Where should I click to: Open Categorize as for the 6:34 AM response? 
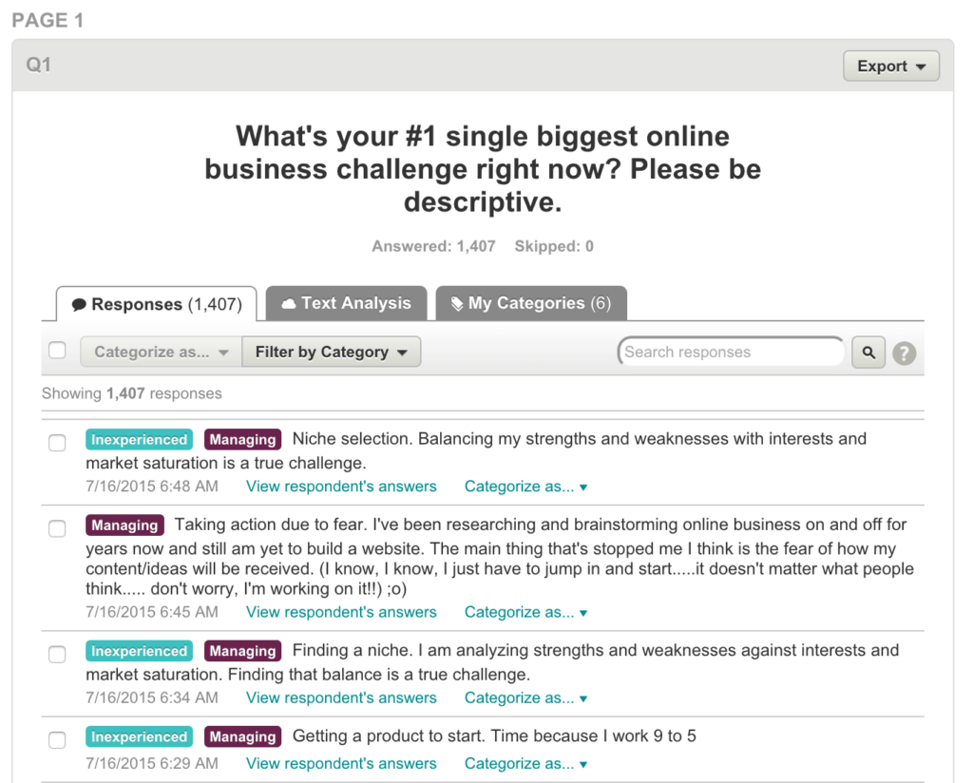click(525, 698)
